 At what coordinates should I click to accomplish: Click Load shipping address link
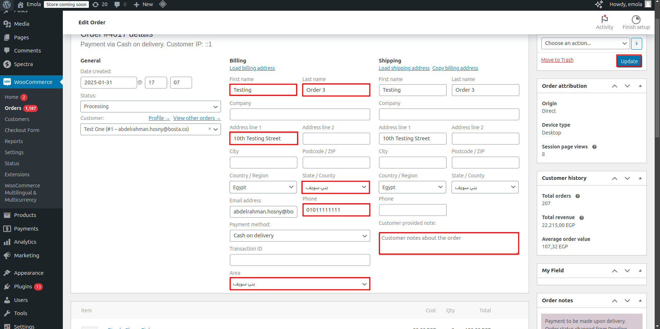coord(404,68)
